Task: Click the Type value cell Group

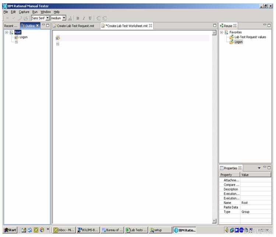Action: click(x=256, y=212)
